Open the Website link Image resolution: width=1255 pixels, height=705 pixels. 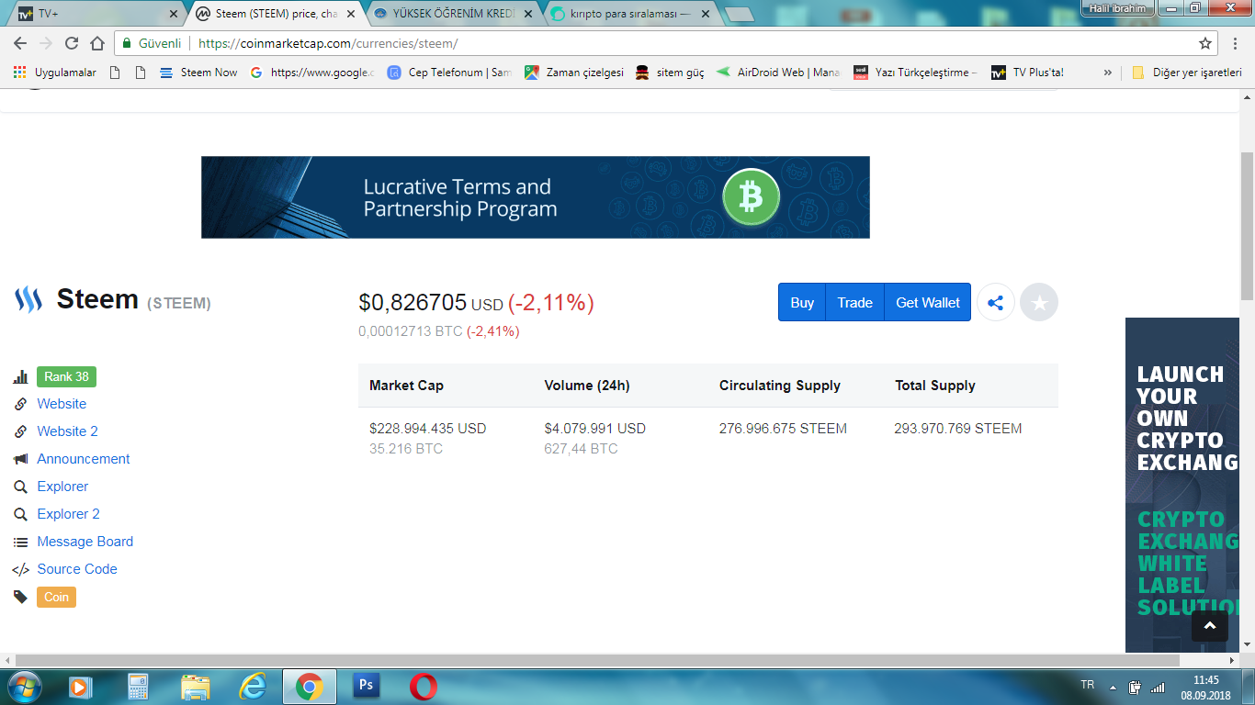(x=62, y=404)
